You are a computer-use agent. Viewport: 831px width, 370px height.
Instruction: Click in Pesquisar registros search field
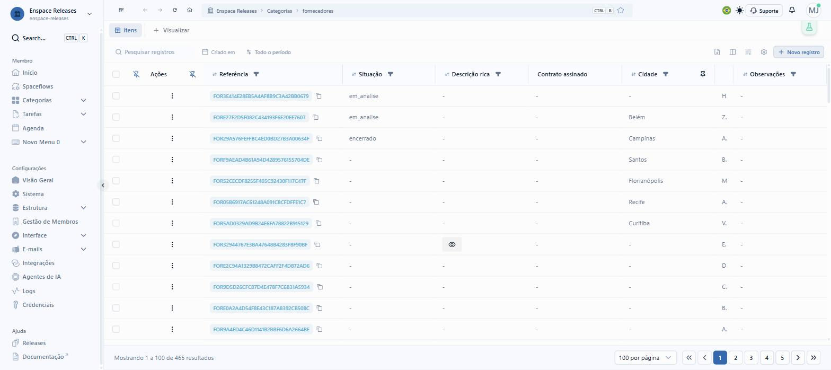coord(154,52)
